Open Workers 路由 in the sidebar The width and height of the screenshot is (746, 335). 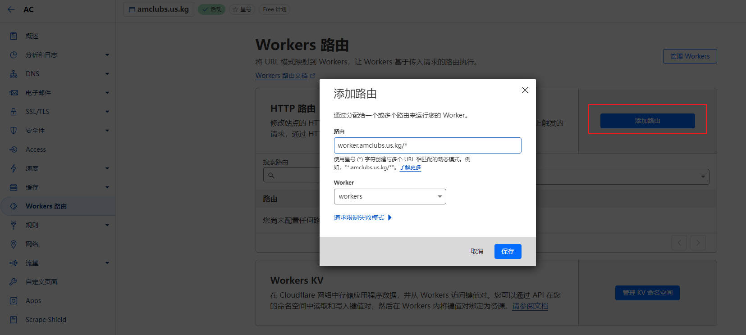pyautogui.click(x=46, y=206)
